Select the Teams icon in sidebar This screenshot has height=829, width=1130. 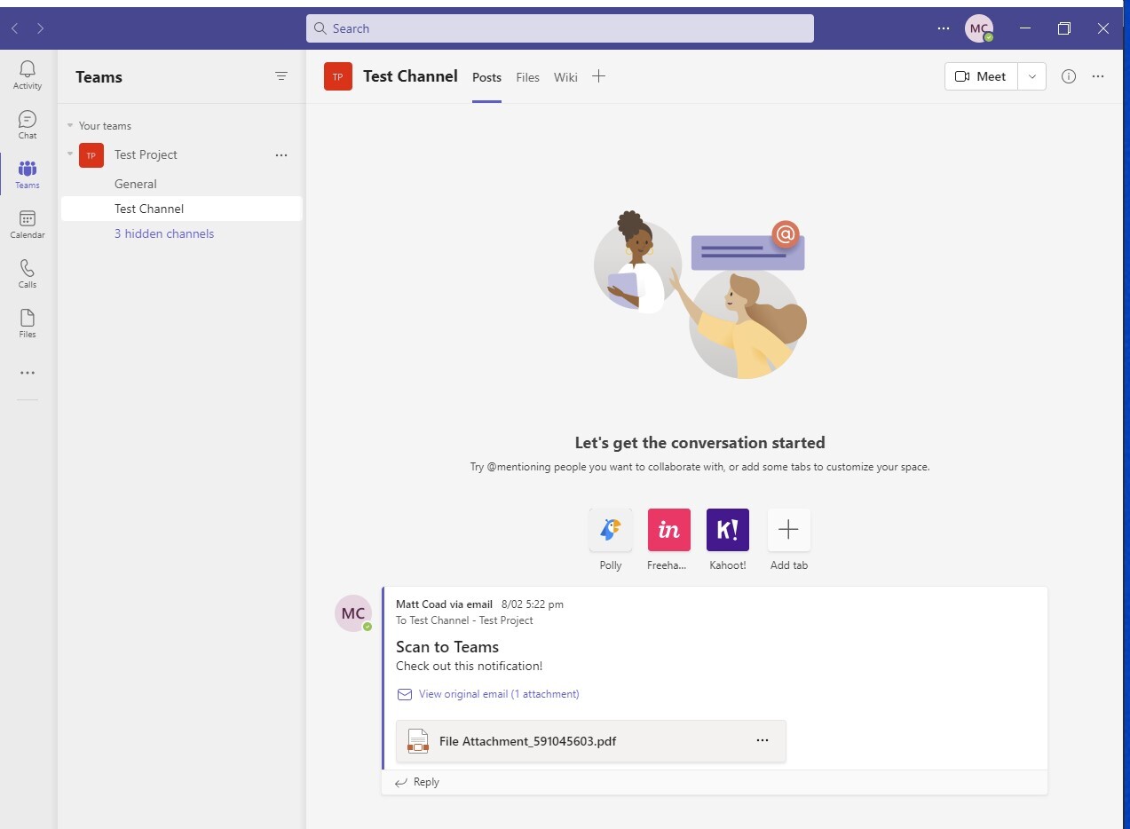28,175
